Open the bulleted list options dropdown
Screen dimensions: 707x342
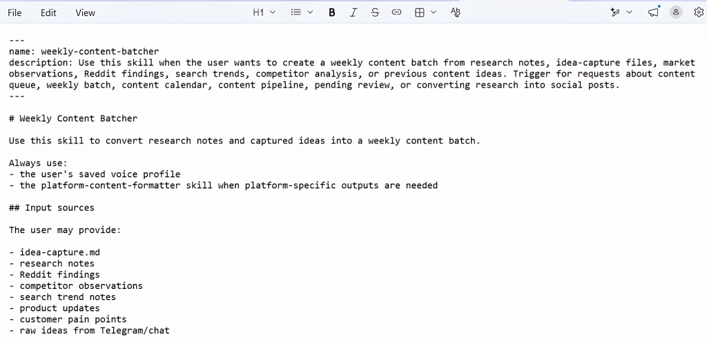(310, 12)
